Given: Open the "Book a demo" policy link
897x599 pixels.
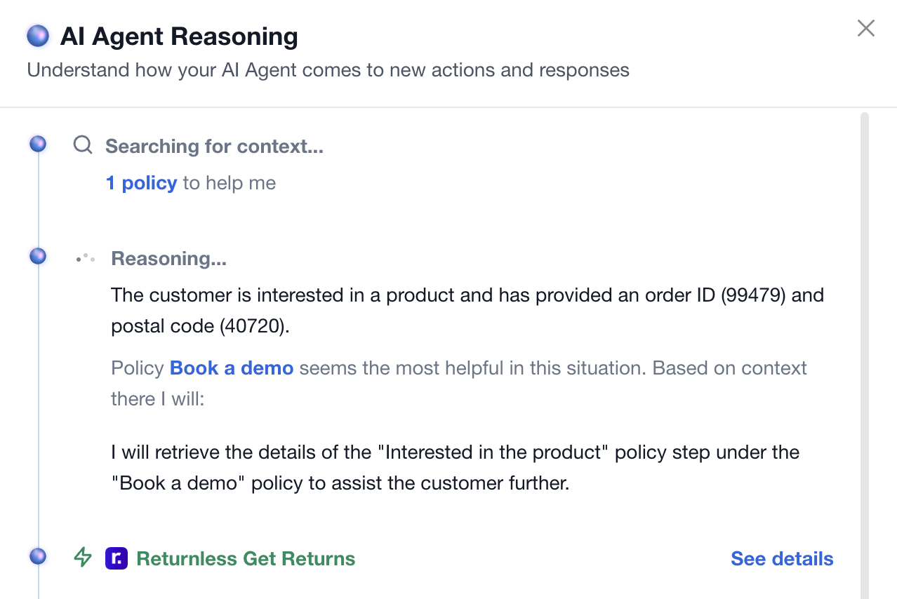Looking at the screenshot, I should (x=232, y=368).
